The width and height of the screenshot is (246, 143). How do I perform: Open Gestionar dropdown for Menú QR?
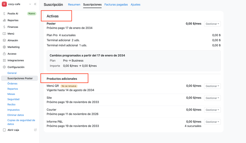click(212, 86)
